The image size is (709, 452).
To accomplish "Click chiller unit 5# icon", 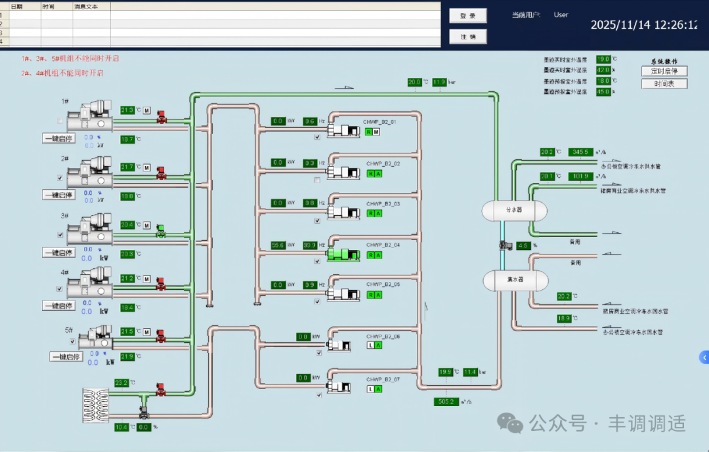I will [x=95, y=337].
